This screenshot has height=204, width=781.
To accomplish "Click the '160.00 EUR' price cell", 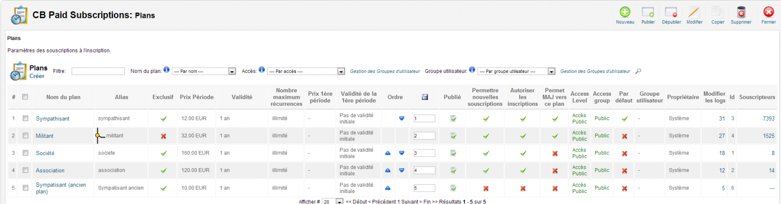I will (196, 154).
